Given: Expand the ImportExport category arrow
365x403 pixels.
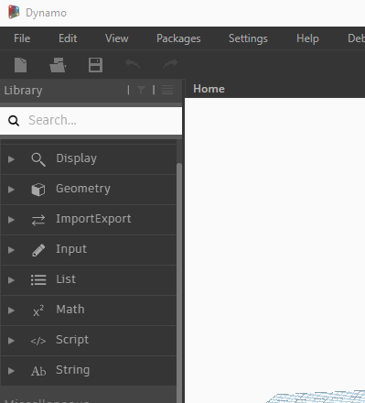Looking at the screenshot, I should [11, 220].
